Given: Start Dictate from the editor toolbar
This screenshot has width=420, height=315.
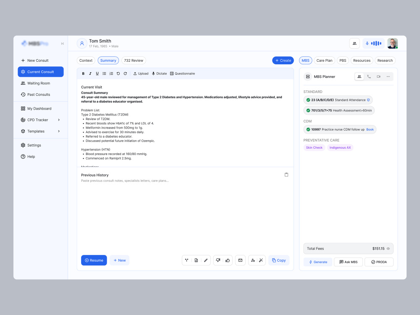Looking at the screenshot, I should (x=159, y=73).
